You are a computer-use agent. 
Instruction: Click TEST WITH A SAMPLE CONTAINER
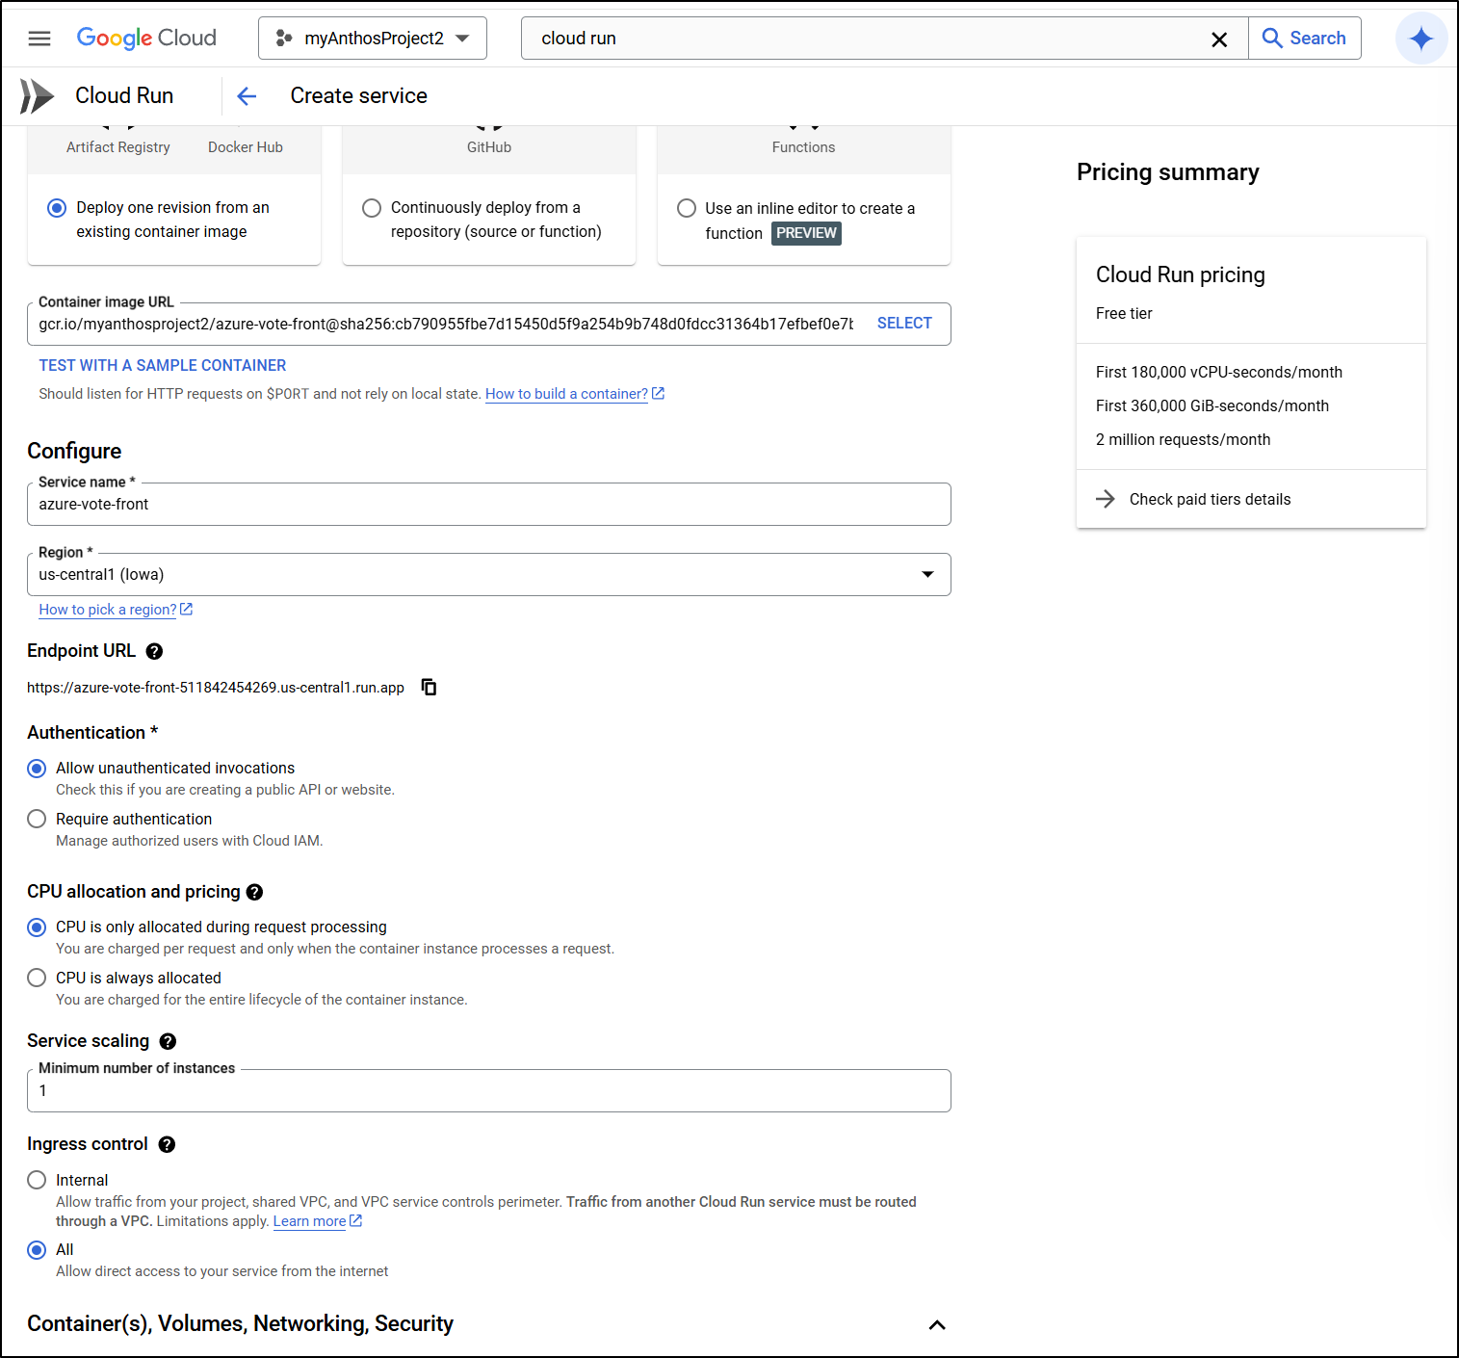(163, 366)
